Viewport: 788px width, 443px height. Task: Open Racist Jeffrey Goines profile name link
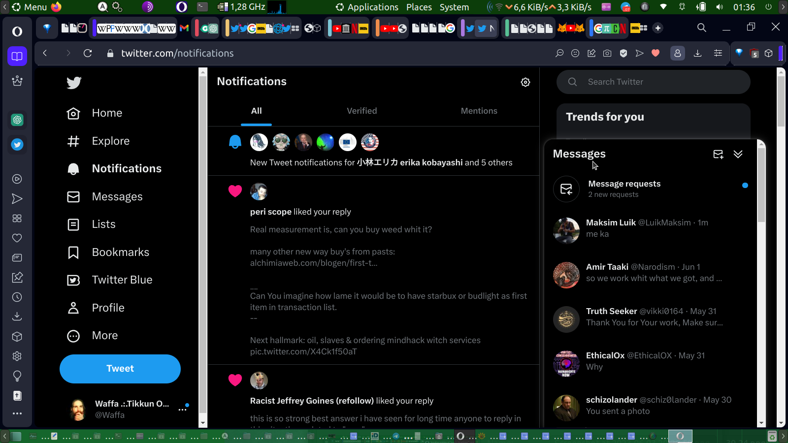click(312, 401)
